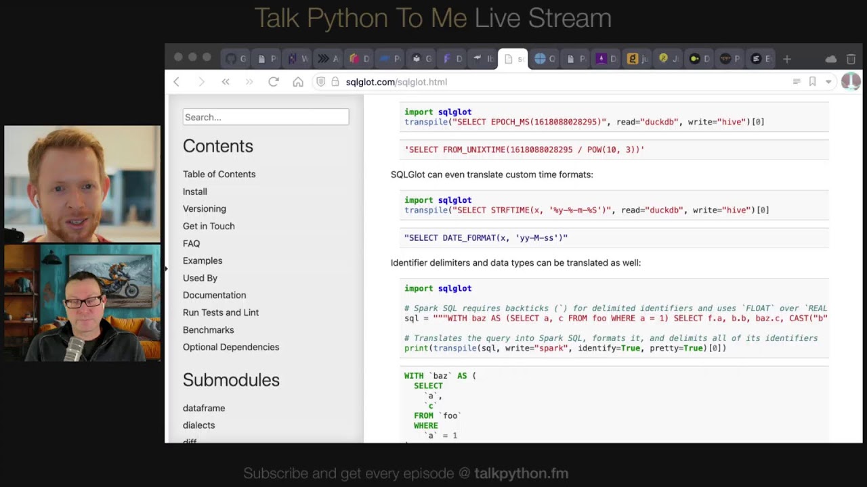Viewport: 867px width, 487px height.
Task: Open the dataframe submodule
Action: 204,408
